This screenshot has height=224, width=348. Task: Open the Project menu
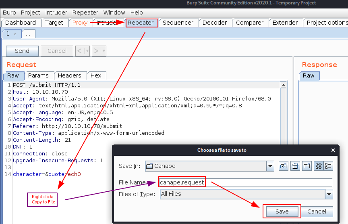click(31, 13)
